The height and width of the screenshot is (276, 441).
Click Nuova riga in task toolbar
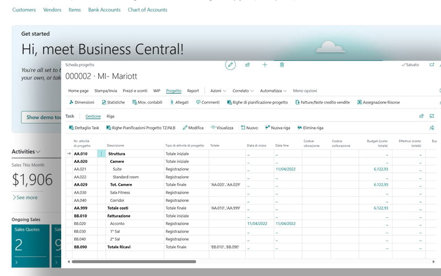tap(277, 128)
